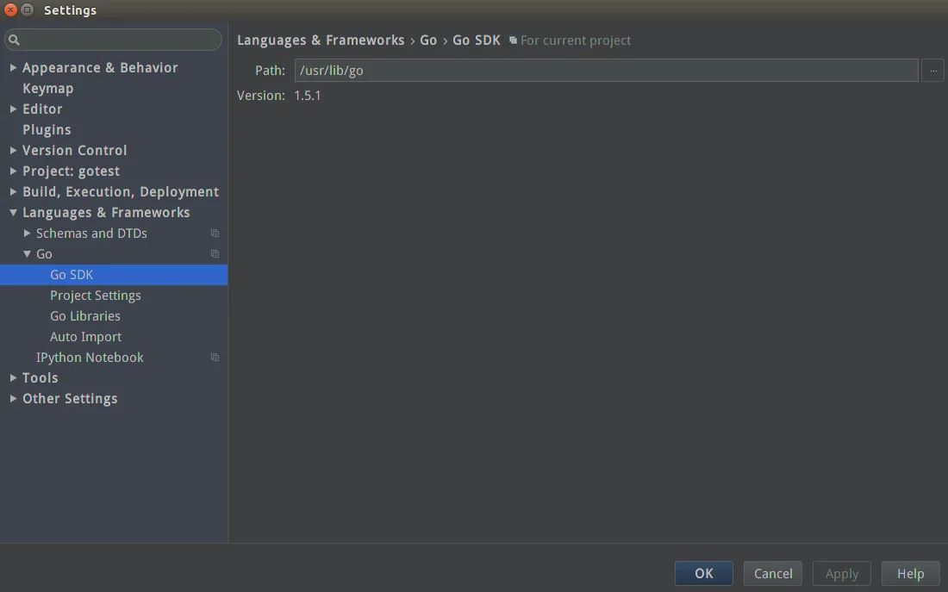The width and height of the screenshot is (948, 592).
Task: Click the browse button next to Path
Action: point(932,71)
